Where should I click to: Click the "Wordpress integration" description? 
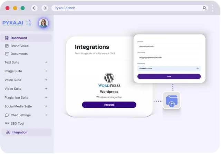(109, 97)
